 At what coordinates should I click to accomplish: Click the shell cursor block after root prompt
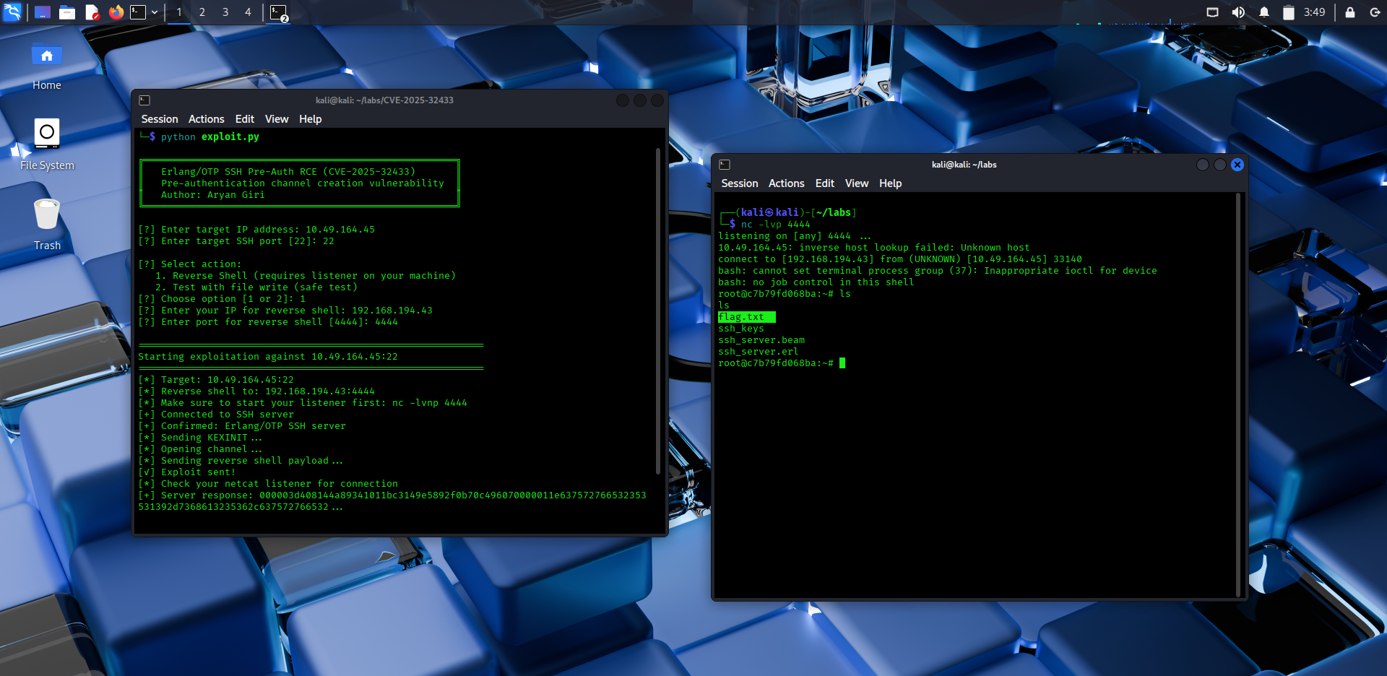(842, 363)
